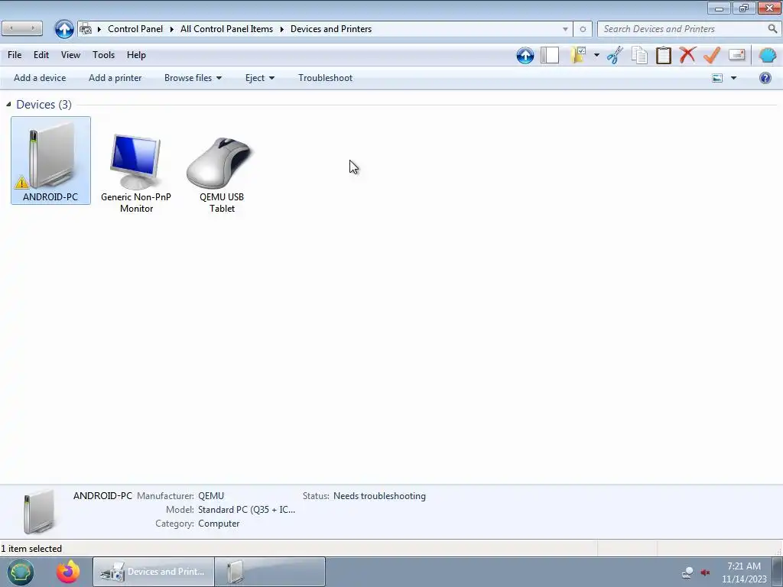Click All Control Panel Items breadcrumb
This screenshot has height=587, width=783.
[226, 29]
